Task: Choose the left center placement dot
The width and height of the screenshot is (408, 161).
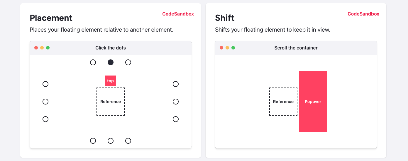Action: (45, 102)
